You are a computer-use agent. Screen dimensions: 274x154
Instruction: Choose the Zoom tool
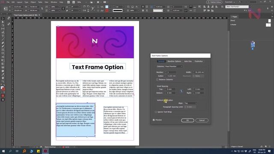3,81
